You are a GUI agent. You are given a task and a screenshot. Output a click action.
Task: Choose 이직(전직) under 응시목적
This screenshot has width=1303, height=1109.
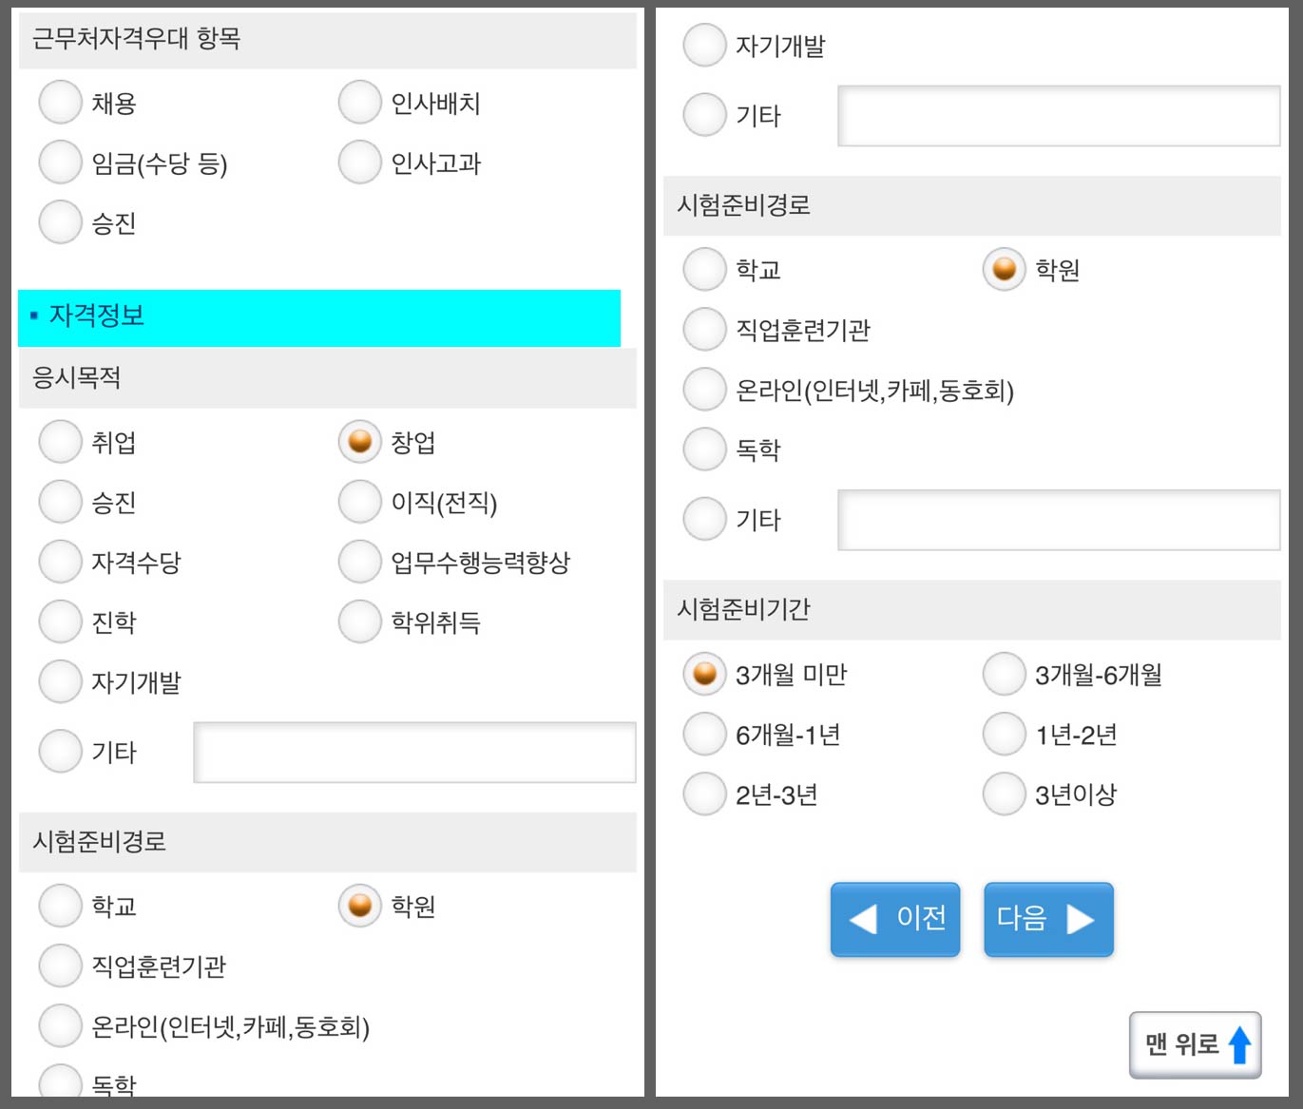358,502
